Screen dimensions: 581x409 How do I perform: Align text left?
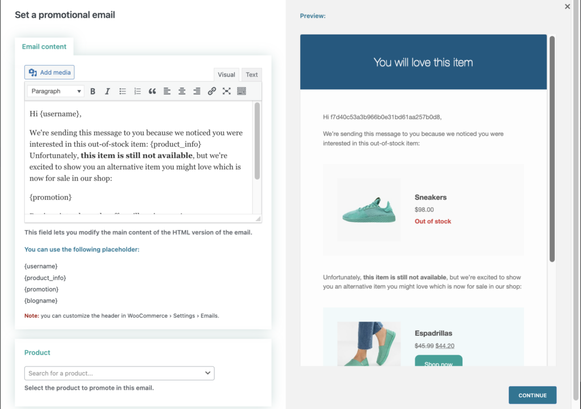167,91
